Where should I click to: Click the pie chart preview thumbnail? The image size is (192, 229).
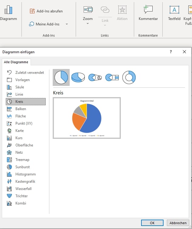(87, 118)
